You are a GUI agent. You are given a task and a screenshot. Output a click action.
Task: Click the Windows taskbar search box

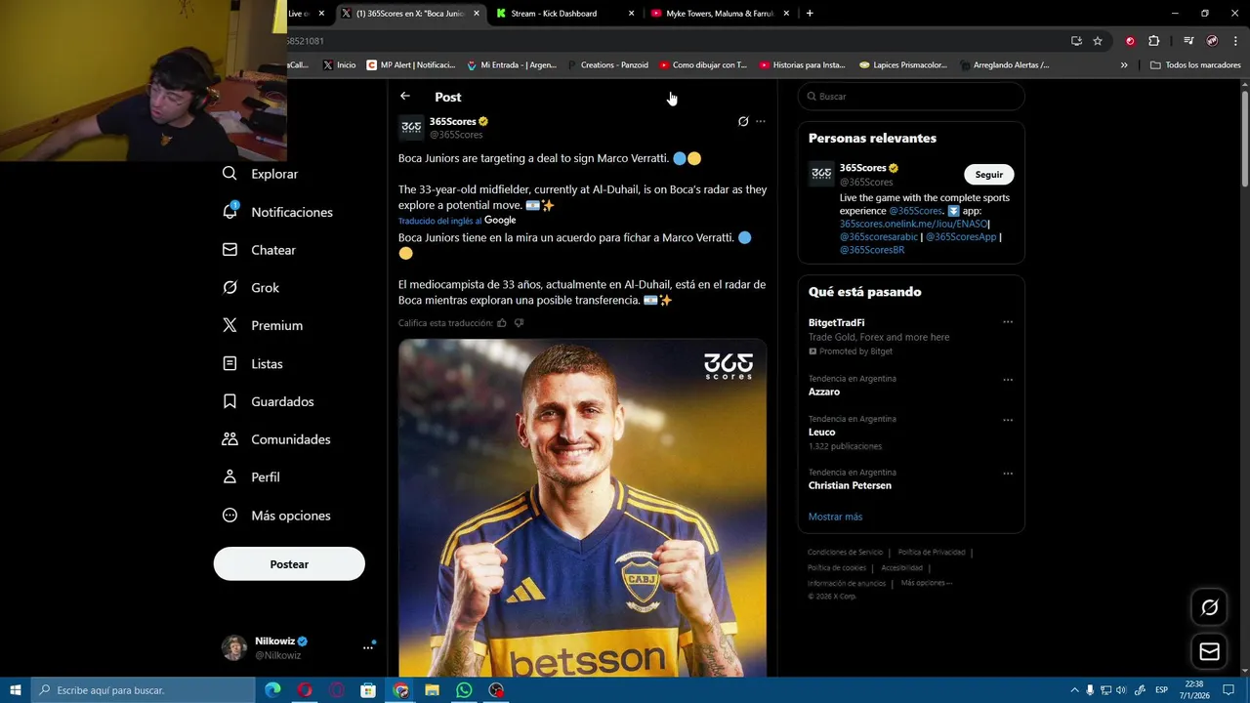pyautogui.click(x=144, y=690)
